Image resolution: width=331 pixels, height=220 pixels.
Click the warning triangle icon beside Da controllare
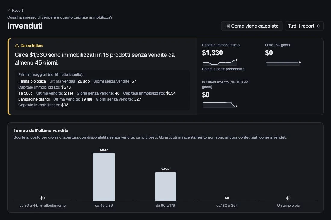click(17, 46)
